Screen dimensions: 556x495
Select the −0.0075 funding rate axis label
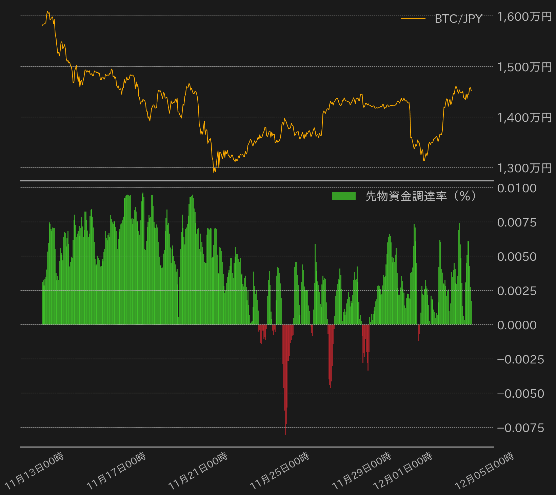point(520,428)
